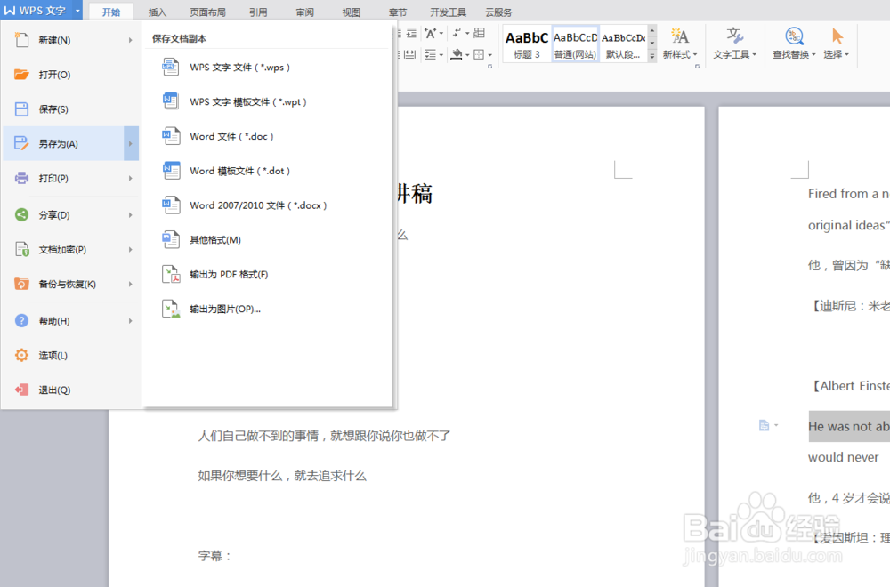This screenshot has height=587, width=890.
Task: Click the WPS 文字 application button
Action: 36,10
